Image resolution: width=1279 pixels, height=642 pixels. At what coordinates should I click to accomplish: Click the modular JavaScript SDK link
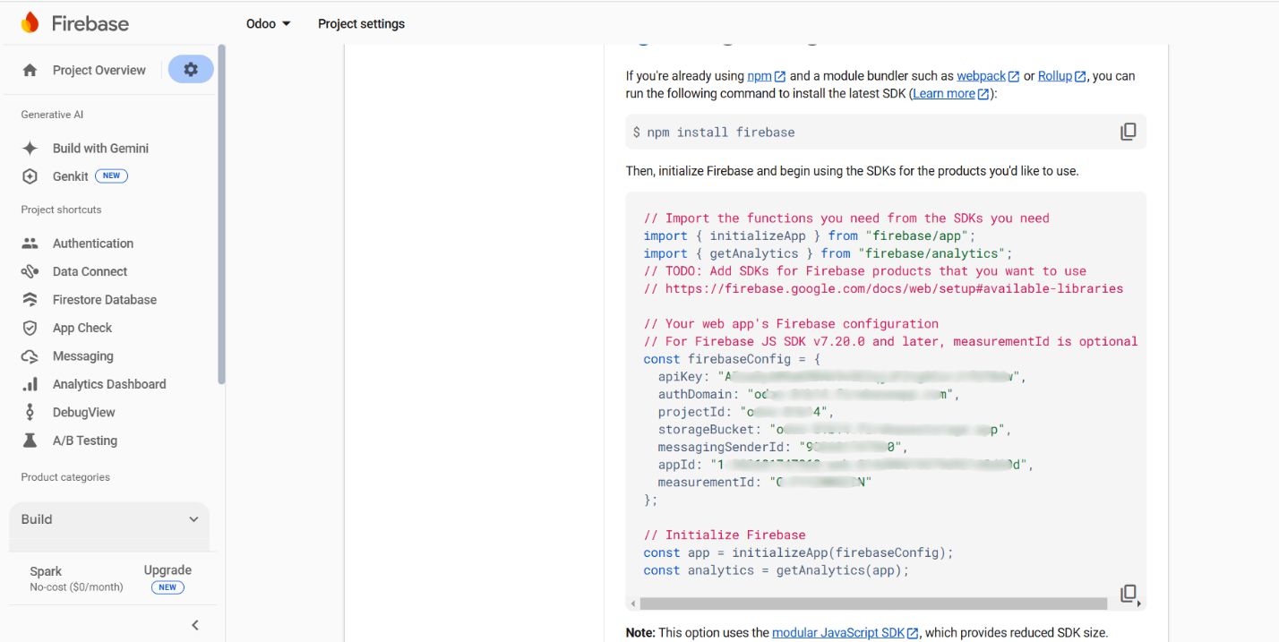pos(838,632)
